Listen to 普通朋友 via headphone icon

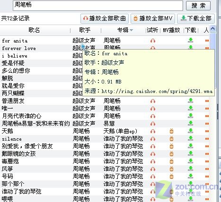(x=153, y=101)
